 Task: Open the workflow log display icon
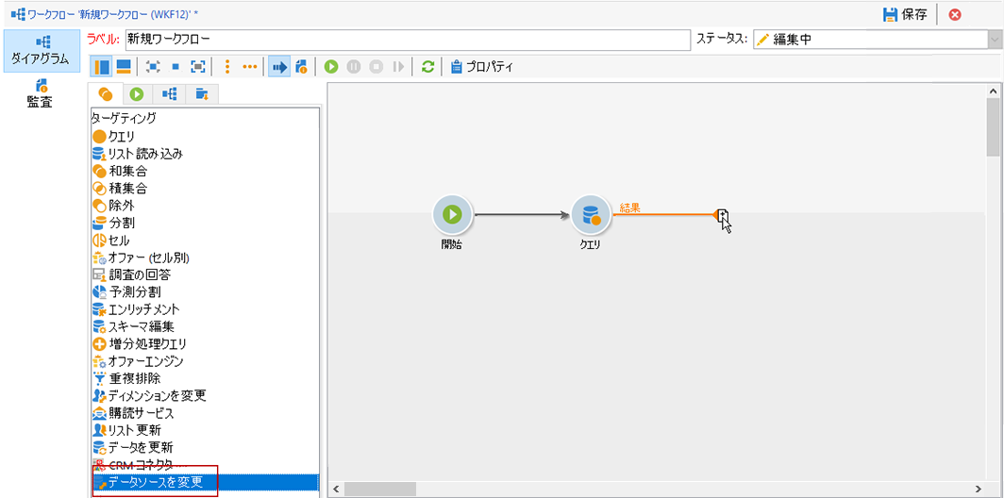301,67
